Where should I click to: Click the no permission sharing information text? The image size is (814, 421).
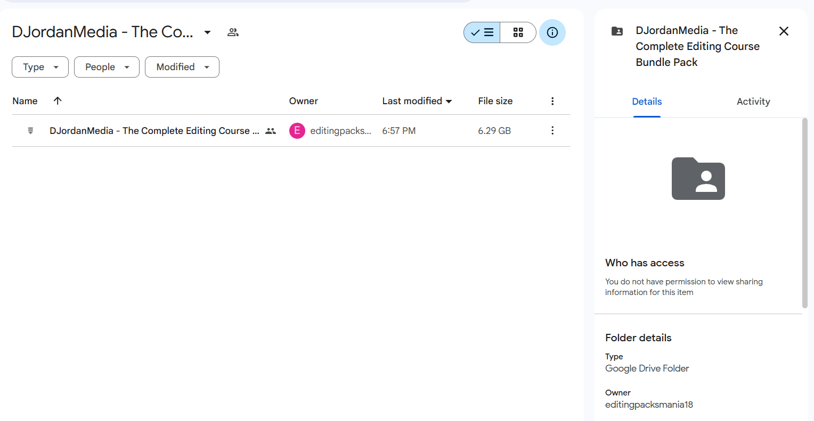(x=684, y=287)
